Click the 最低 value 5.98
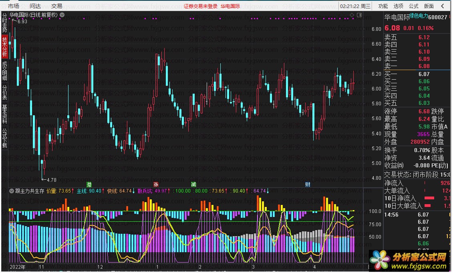Screen dimensions: 453x273 tap(424, 126)
